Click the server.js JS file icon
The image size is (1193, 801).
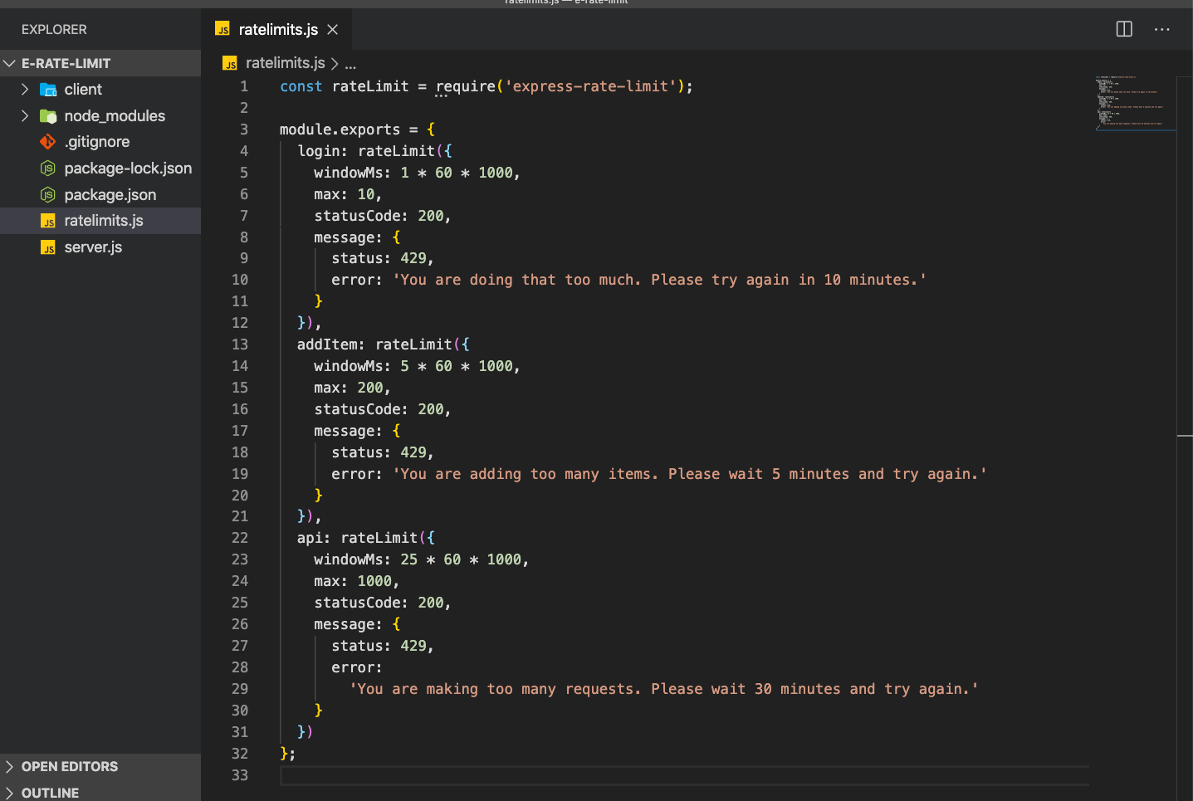[48, 247]
